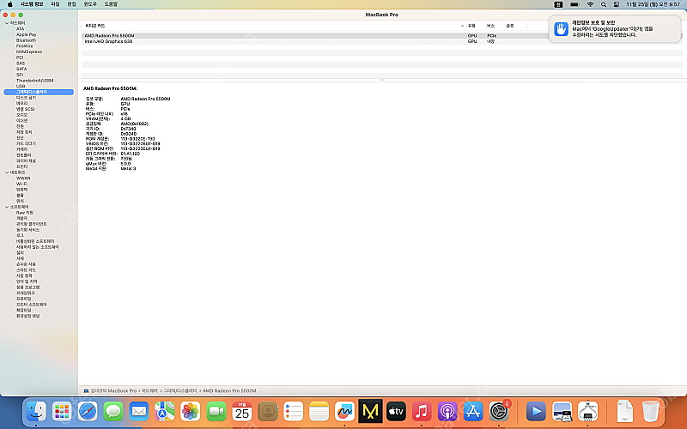Open Apple TV in Dock
The height and width of the screenshot is (429, 687).
coord(396,412)
